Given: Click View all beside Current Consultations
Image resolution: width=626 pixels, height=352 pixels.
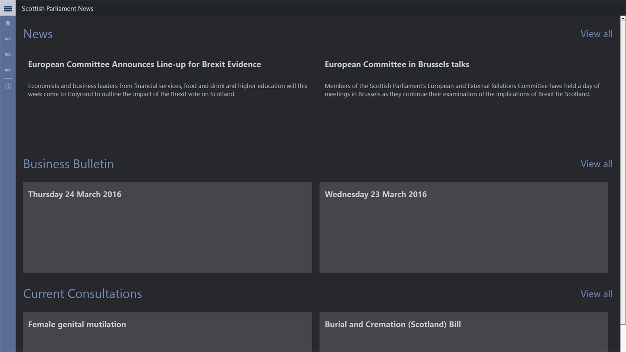Looking at the screenshot, I should [596, 294].
